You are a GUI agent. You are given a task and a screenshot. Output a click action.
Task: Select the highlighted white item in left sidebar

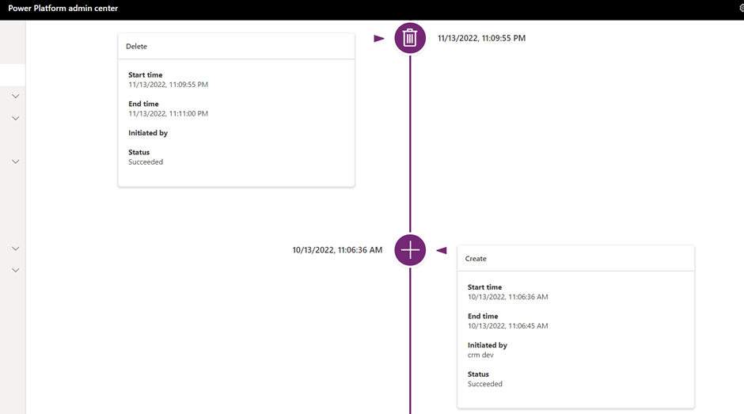13,74
